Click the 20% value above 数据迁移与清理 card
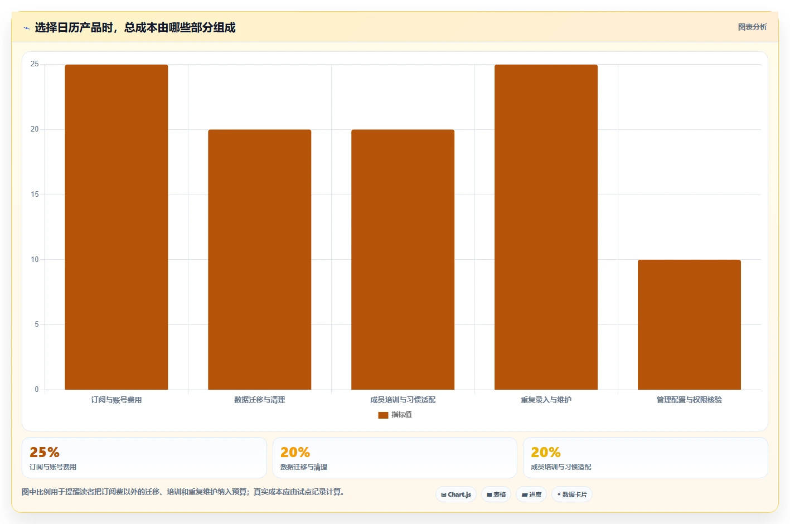This screenshot has width=790, height=524. [x=295, y=452]
